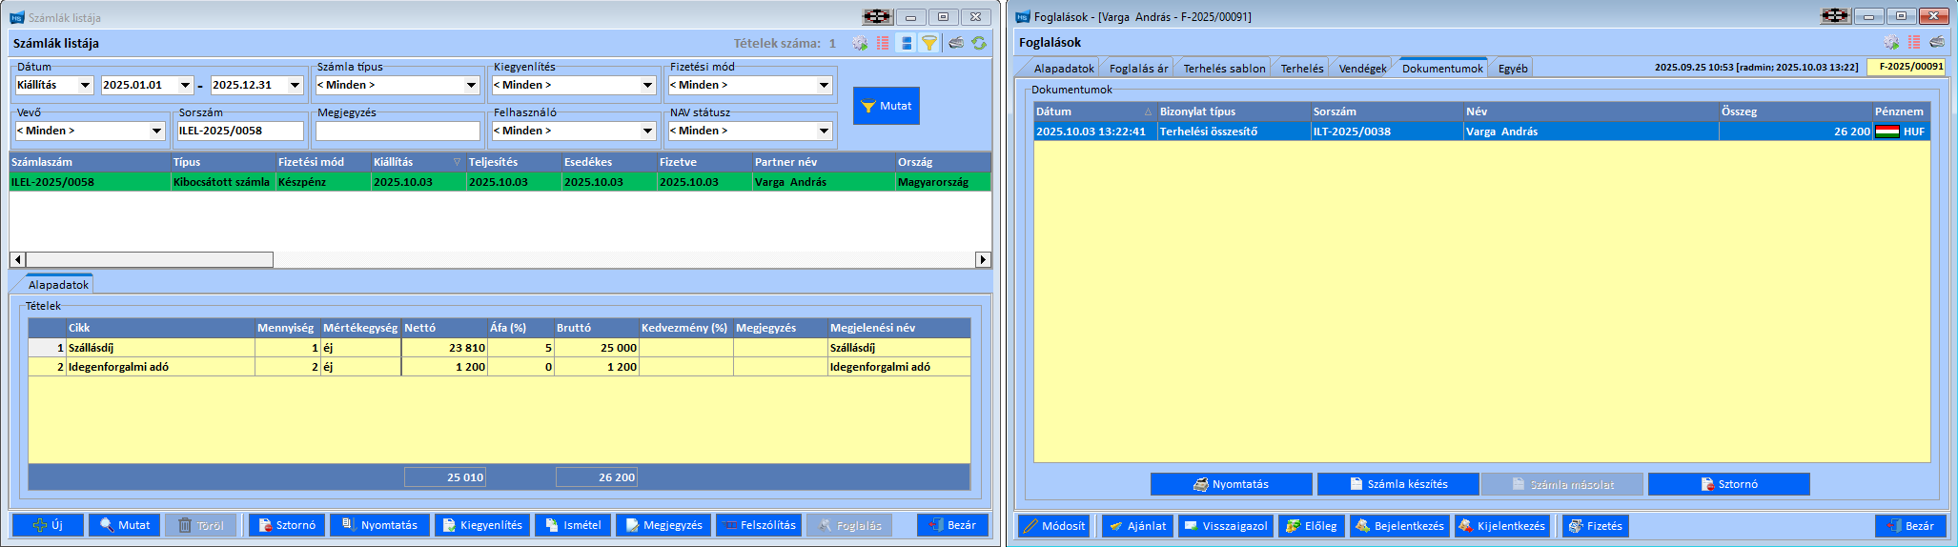Click the red list icon in Számlák listája header
Screen dimensions: 1958x547
883,43
